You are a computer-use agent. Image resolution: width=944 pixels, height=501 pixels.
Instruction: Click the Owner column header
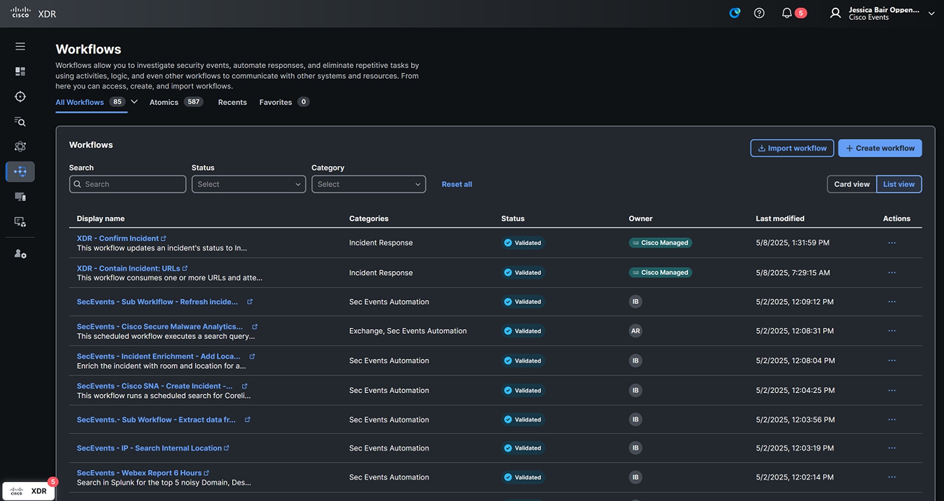point(640,219)
